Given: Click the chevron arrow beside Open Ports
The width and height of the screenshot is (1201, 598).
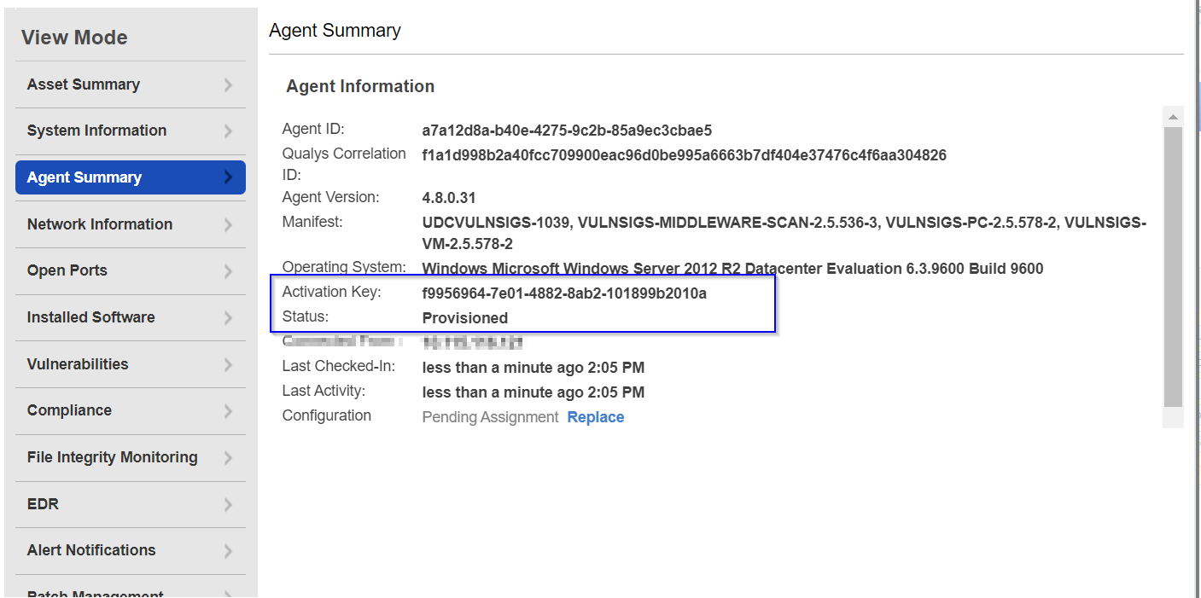Looking at the screenshot, I should (228, 271).
